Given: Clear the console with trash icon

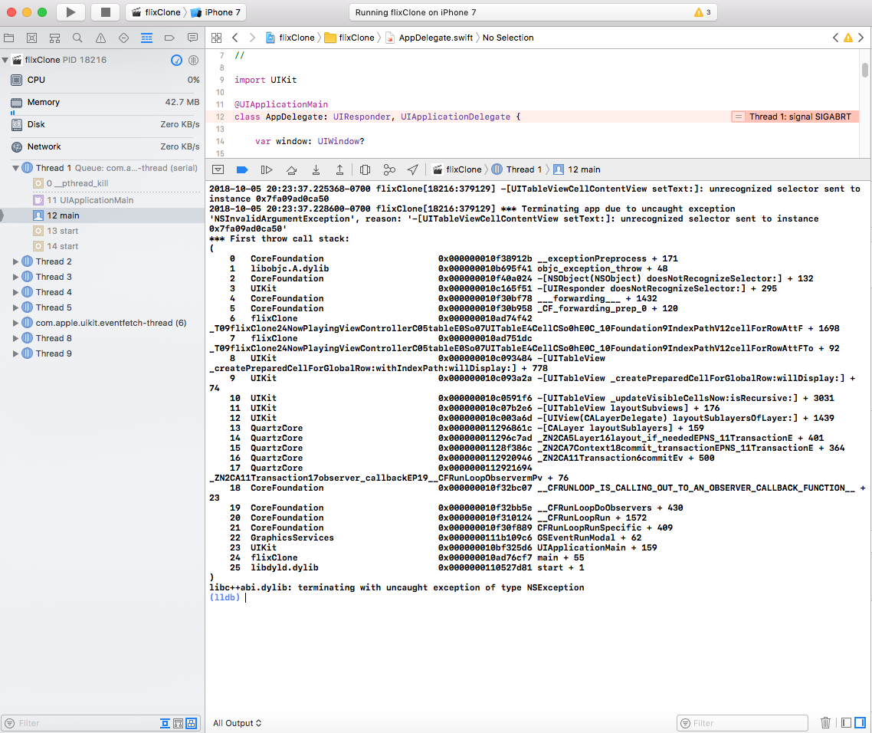Looking at the screenshot, I should coord(825,722).
